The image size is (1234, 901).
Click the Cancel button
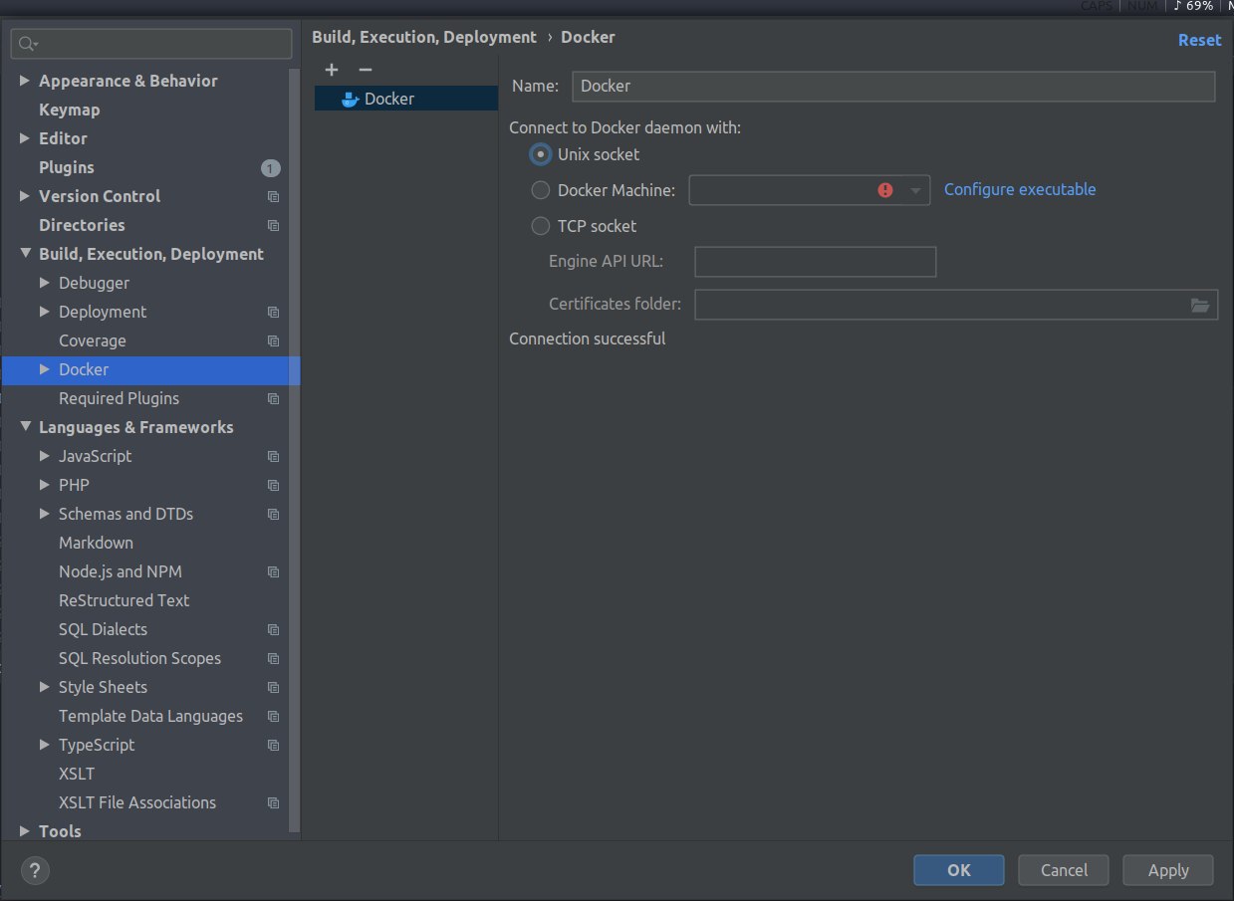(x=1064, y=870)
